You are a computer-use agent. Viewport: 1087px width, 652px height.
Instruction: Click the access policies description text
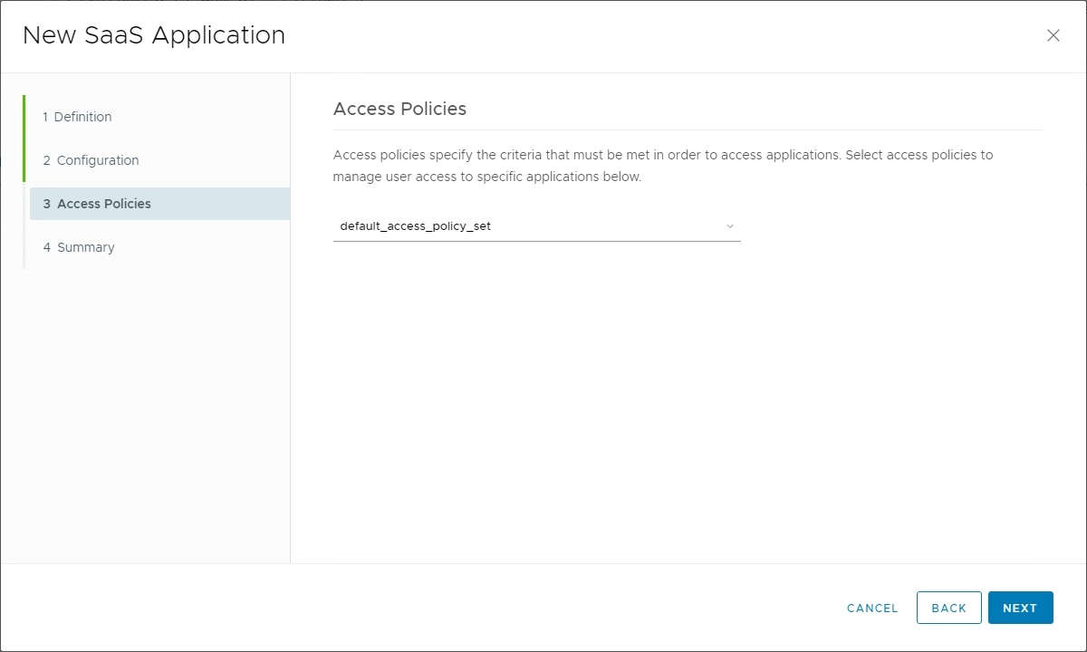tap(664, 165)
